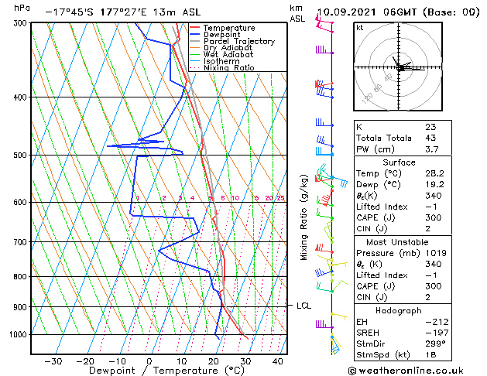Image resolution: width=487 pixels, height=376 pixels.
Task: Click the '500' pressure level label
Action: coord(22,155)
